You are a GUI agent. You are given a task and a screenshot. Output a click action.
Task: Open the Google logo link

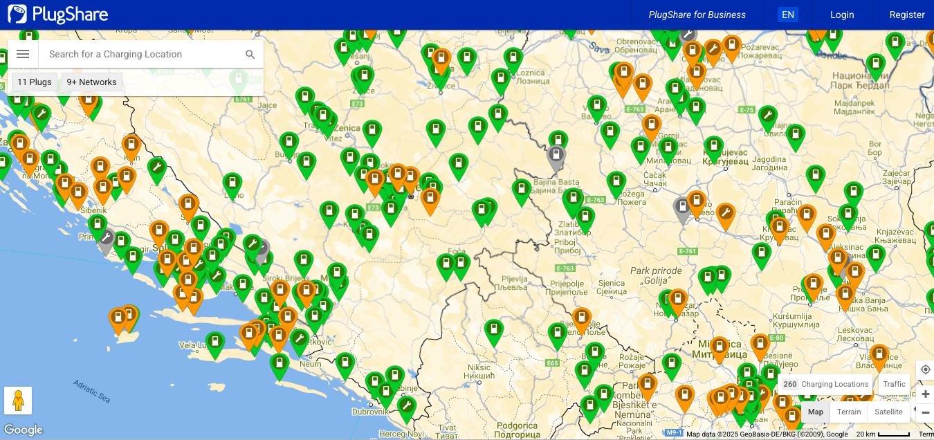pos(24,430)
